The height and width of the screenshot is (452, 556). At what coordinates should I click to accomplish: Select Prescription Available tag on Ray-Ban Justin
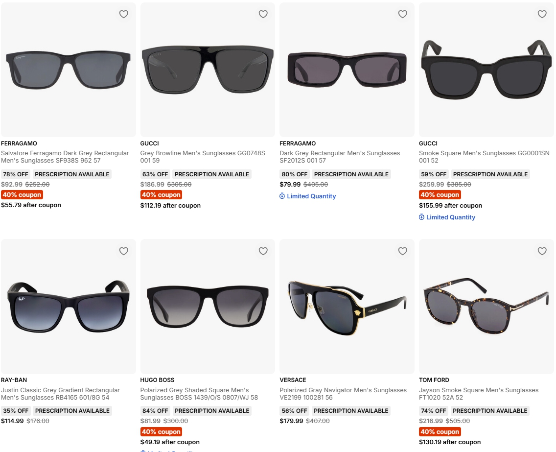coord(72,411)
